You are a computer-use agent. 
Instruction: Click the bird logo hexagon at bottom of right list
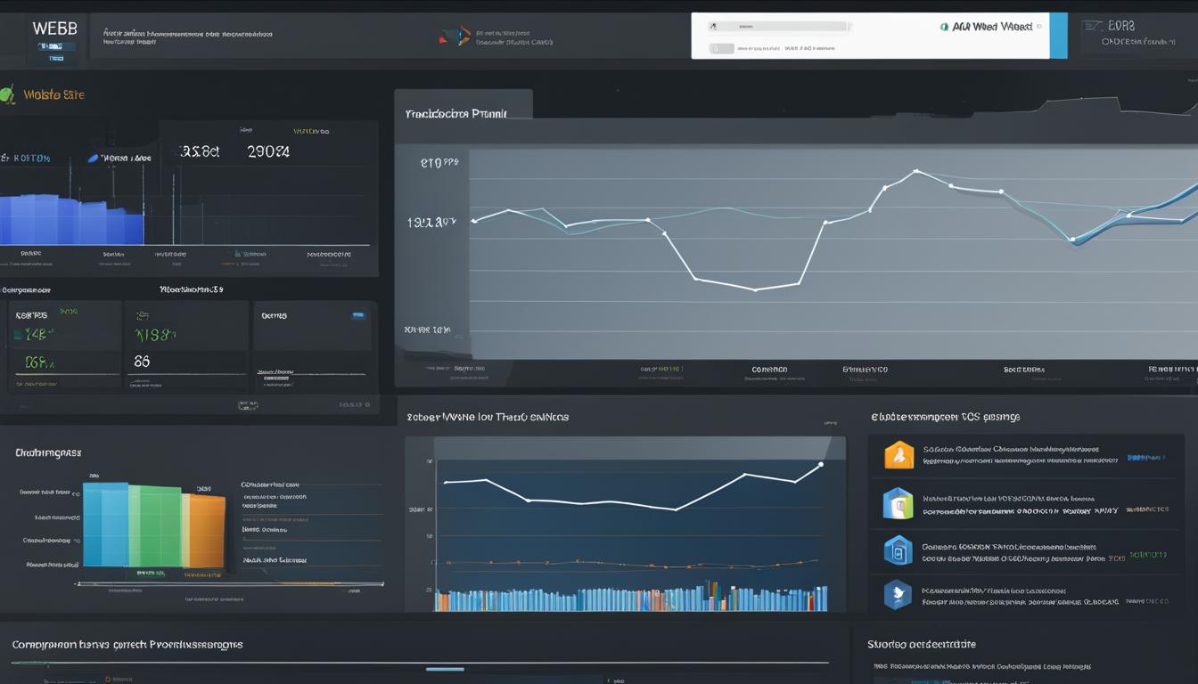(898, 595)
